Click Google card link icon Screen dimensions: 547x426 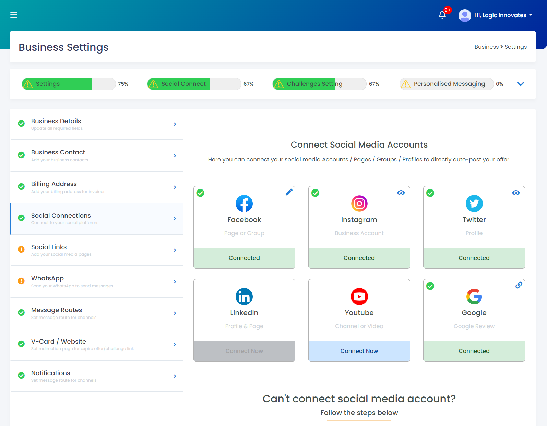(519, 285)
